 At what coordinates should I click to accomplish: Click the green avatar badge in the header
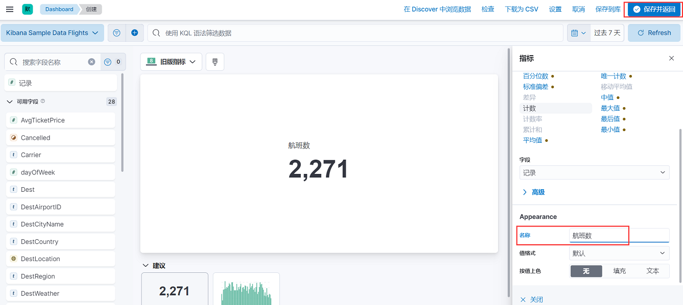click(x=28, y=9)
